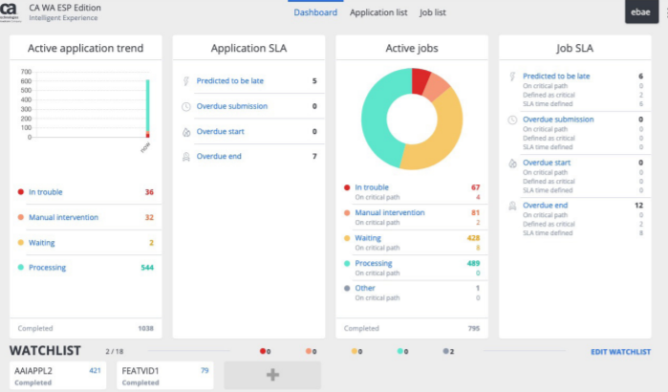Add a watchlist item with the plus tile

pos(272,375)
